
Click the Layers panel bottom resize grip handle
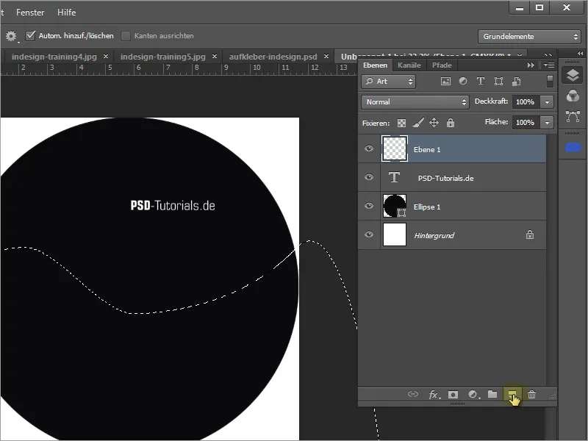(x=457, y=404)
